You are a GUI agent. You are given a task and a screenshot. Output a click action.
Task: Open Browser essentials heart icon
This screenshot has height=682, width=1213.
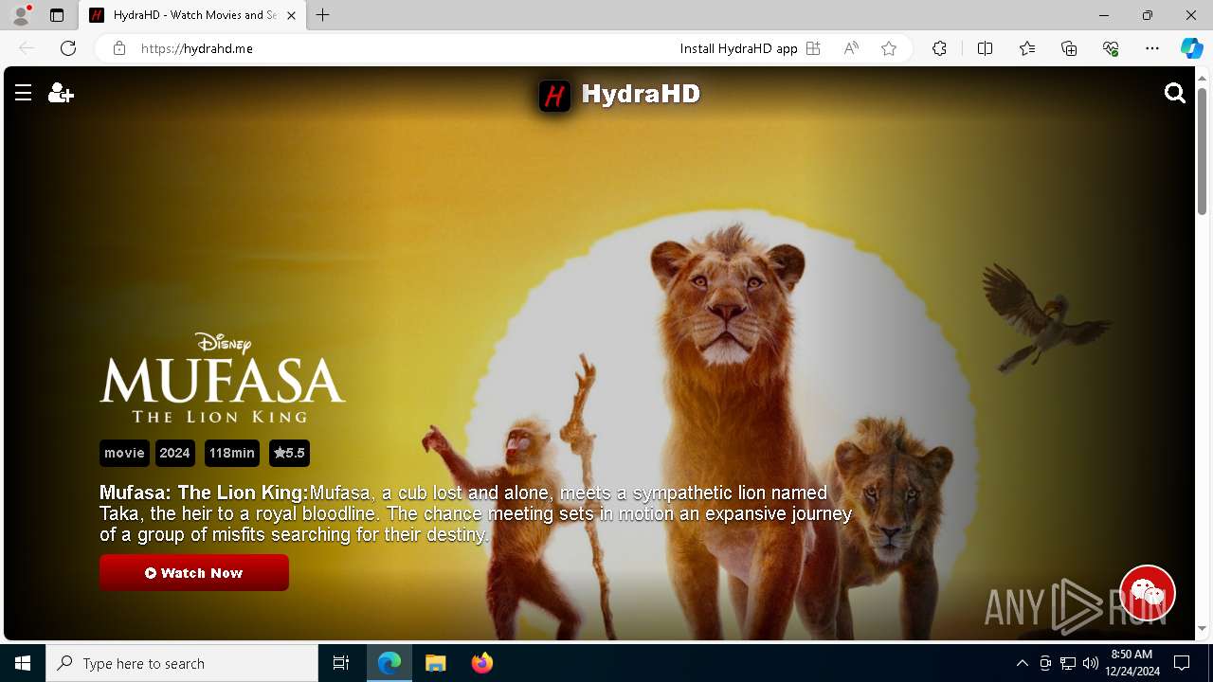coord(1111,48)
